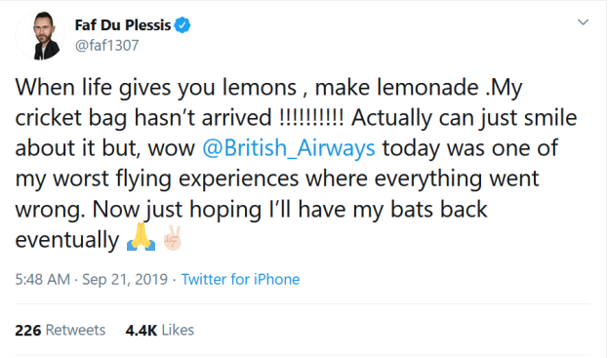The image size is (608, 358).
Task: Click the phrase 'worst flying experiences'
Action: pyautogui.click(x=176, y=179)
